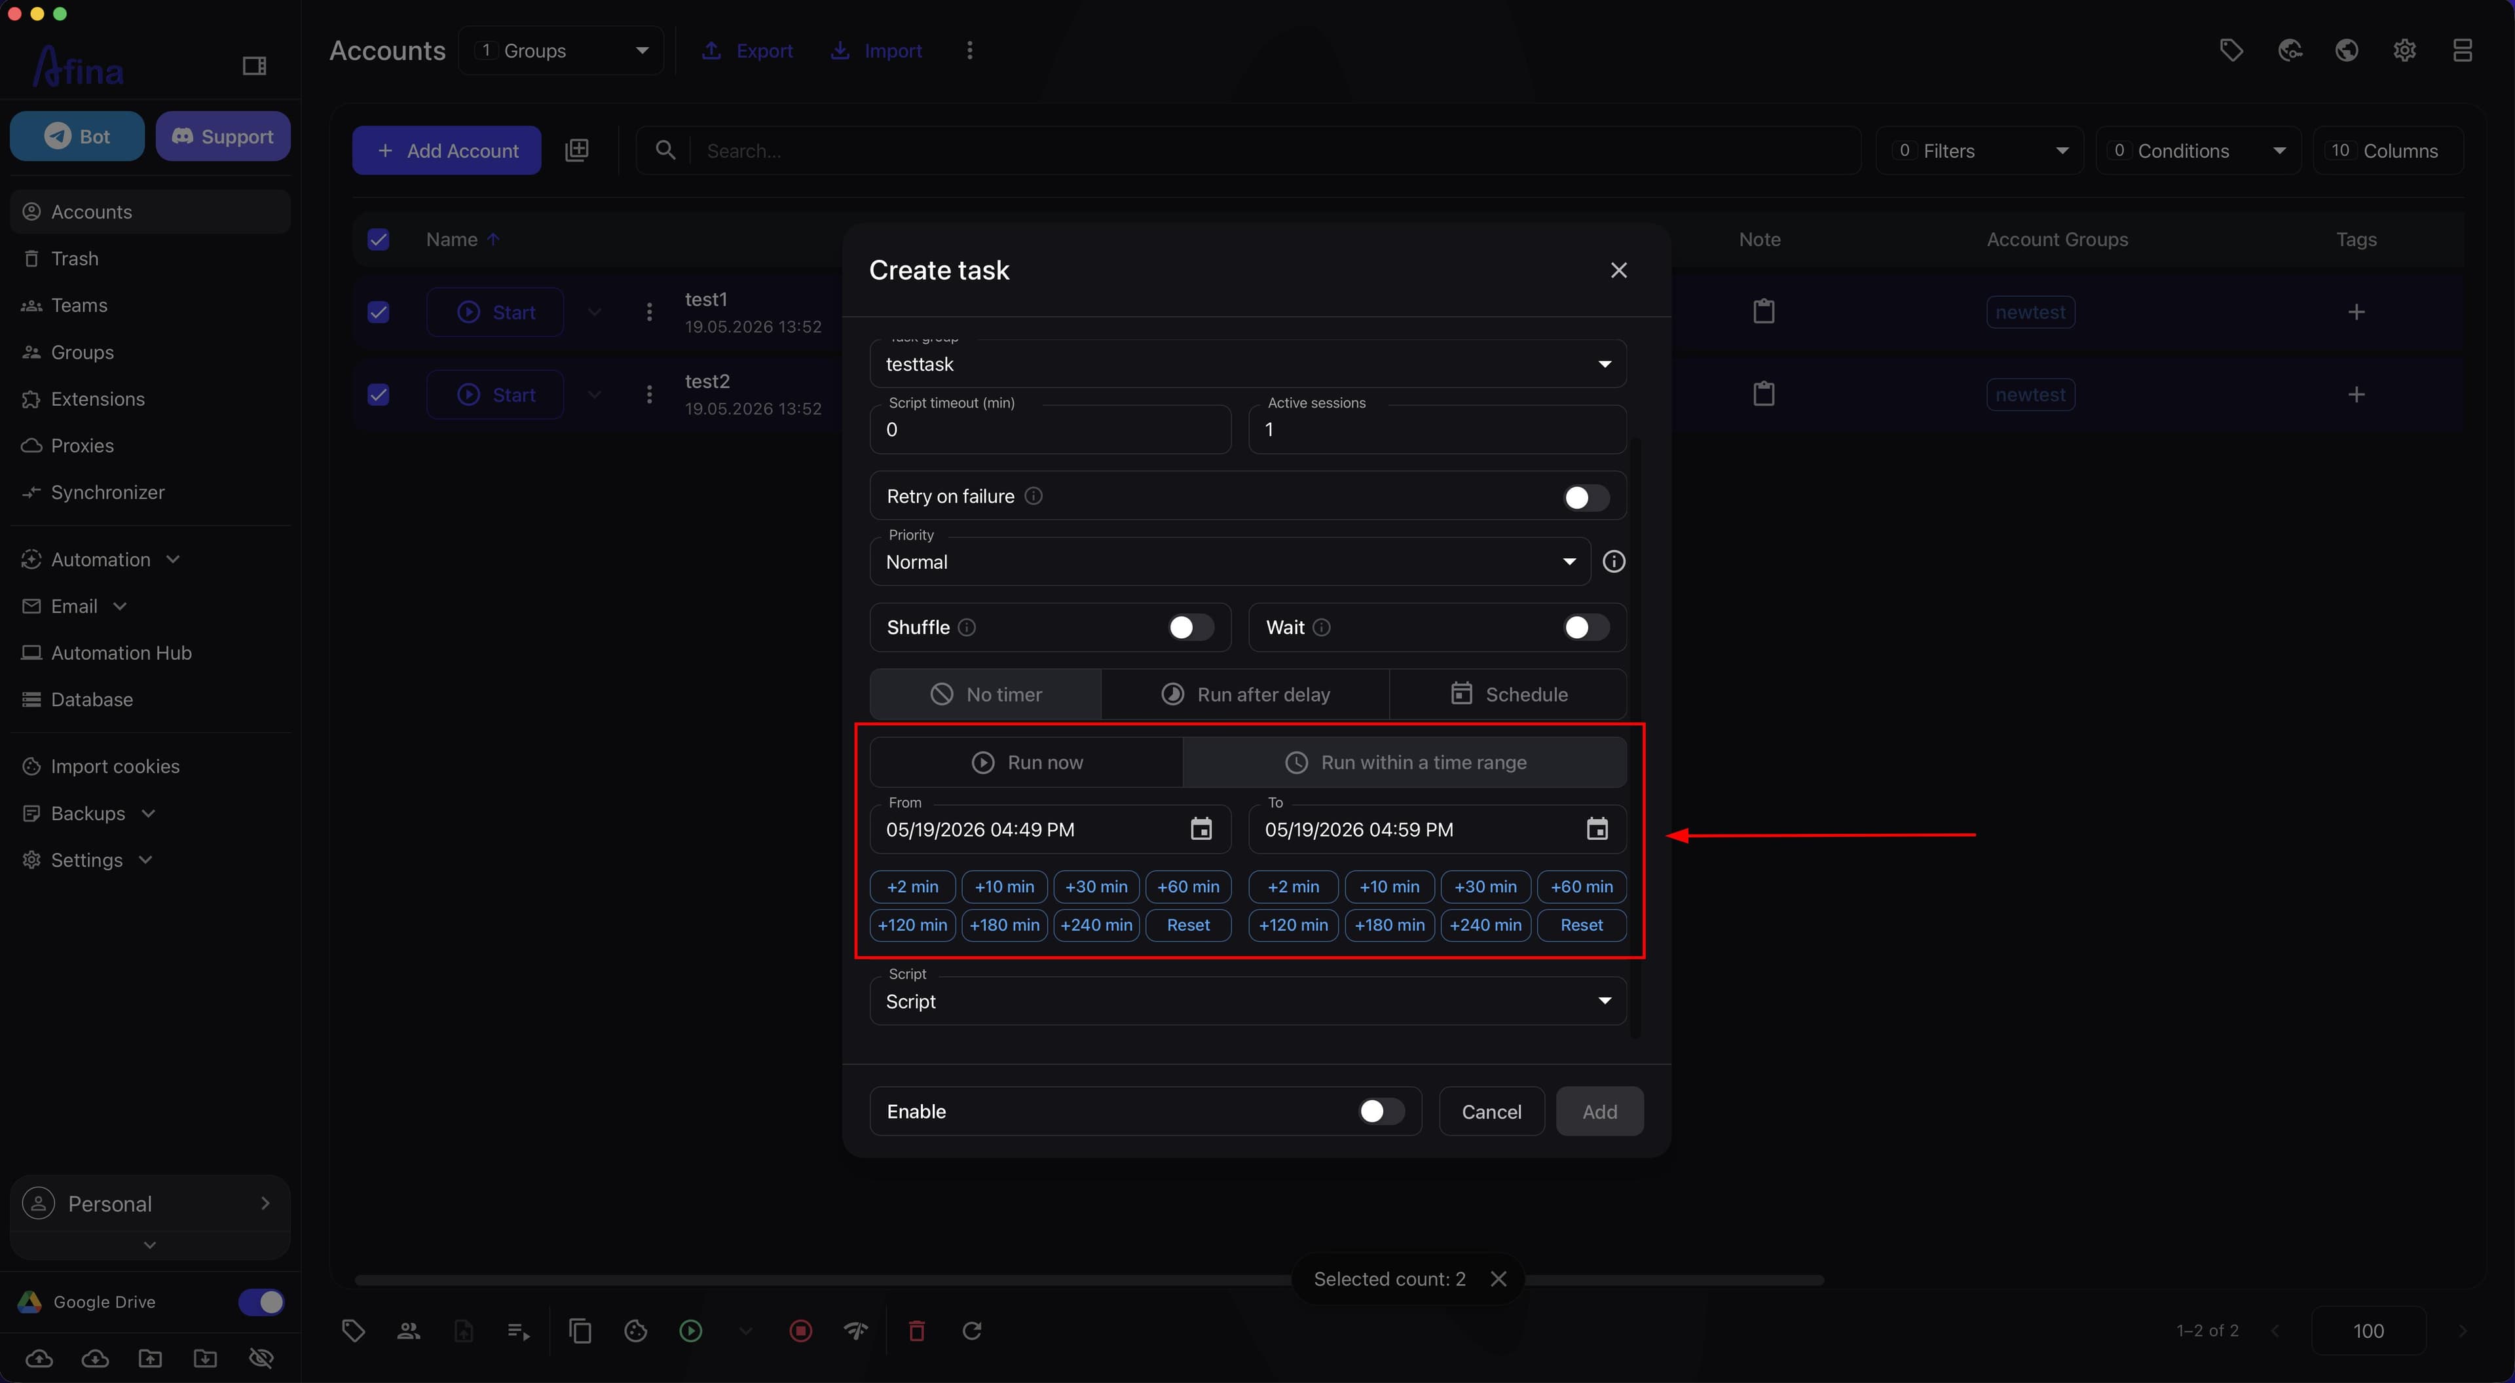Click the bottom toolbar cookie icon

click(635, 1330)
